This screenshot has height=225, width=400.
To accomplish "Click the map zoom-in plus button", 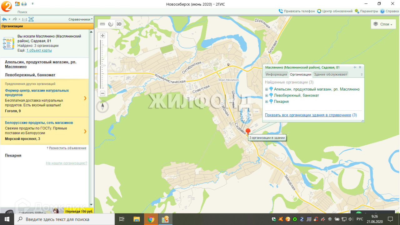I will (102, 36).
